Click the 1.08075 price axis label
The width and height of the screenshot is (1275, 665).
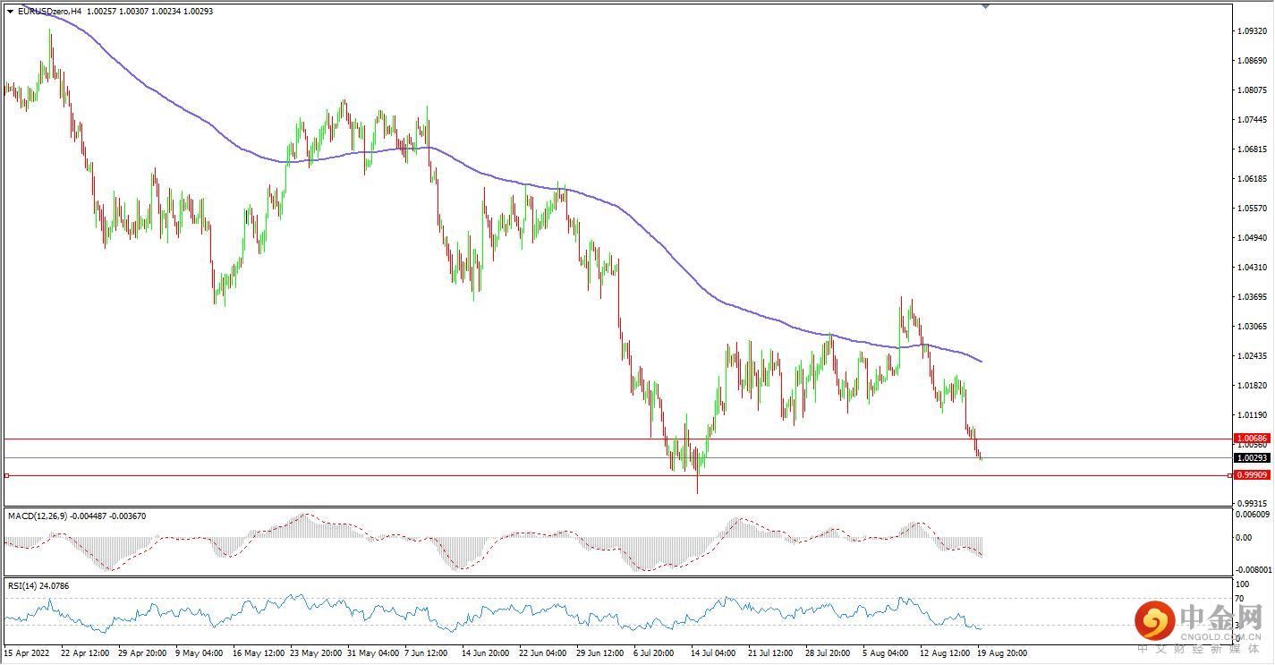coord(1251,90)
